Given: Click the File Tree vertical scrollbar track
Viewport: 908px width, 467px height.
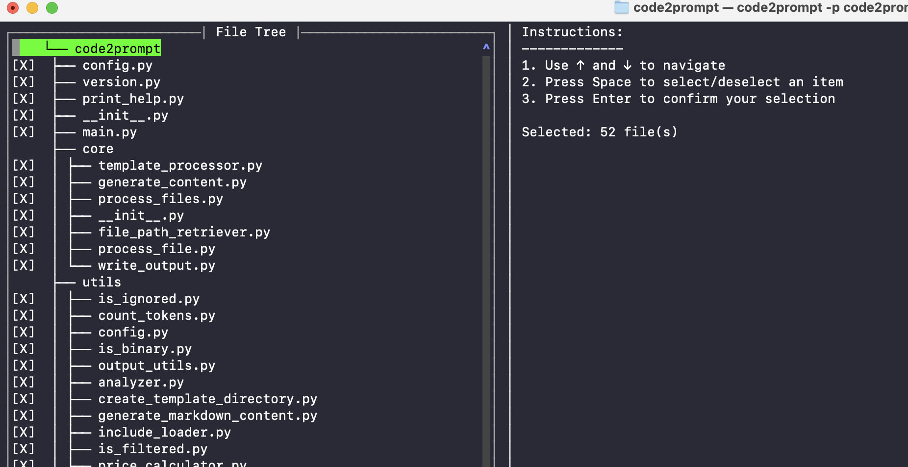Looking at the screenshot, I should (x=486, y=245).
